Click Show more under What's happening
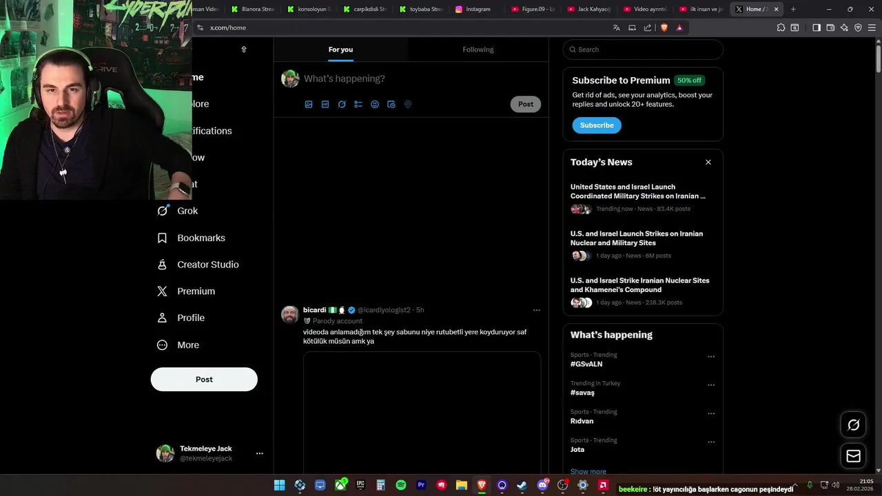Viewport: 882px width, 496px height. click(x=588, y=471)
